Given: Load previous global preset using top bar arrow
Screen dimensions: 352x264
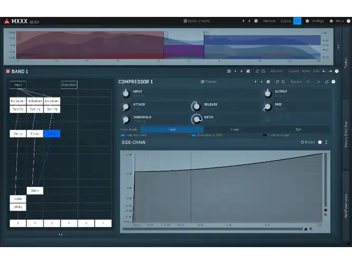Looking at the screenshot, I should [x=243, y=21].
